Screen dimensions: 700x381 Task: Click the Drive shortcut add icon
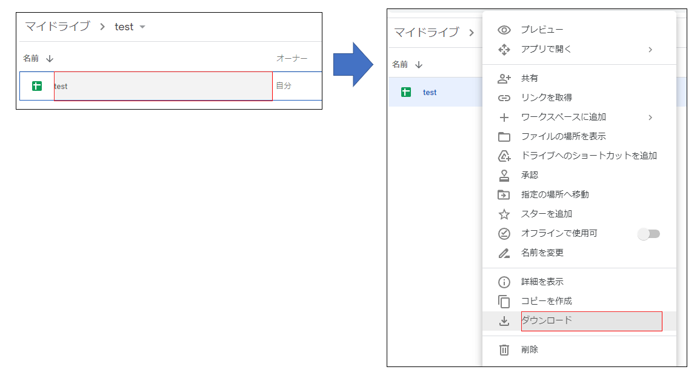click(504, 156)
